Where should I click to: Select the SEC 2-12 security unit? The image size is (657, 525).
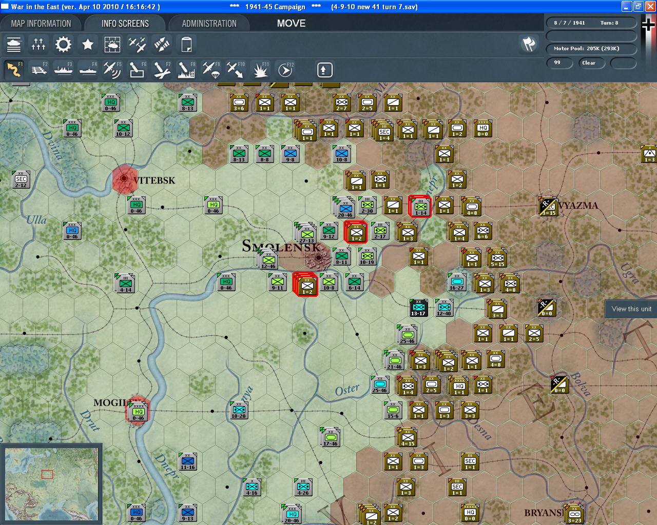21,179
